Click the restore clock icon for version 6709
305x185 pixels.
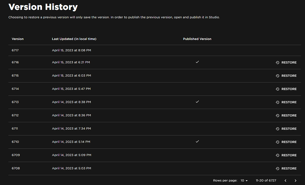coord(278,155)
